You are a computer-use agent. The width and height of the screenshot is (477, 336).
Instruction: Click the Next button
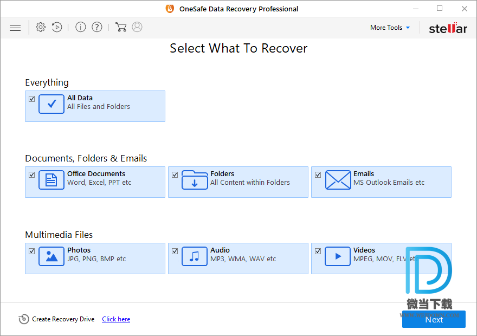click(434, 319)
